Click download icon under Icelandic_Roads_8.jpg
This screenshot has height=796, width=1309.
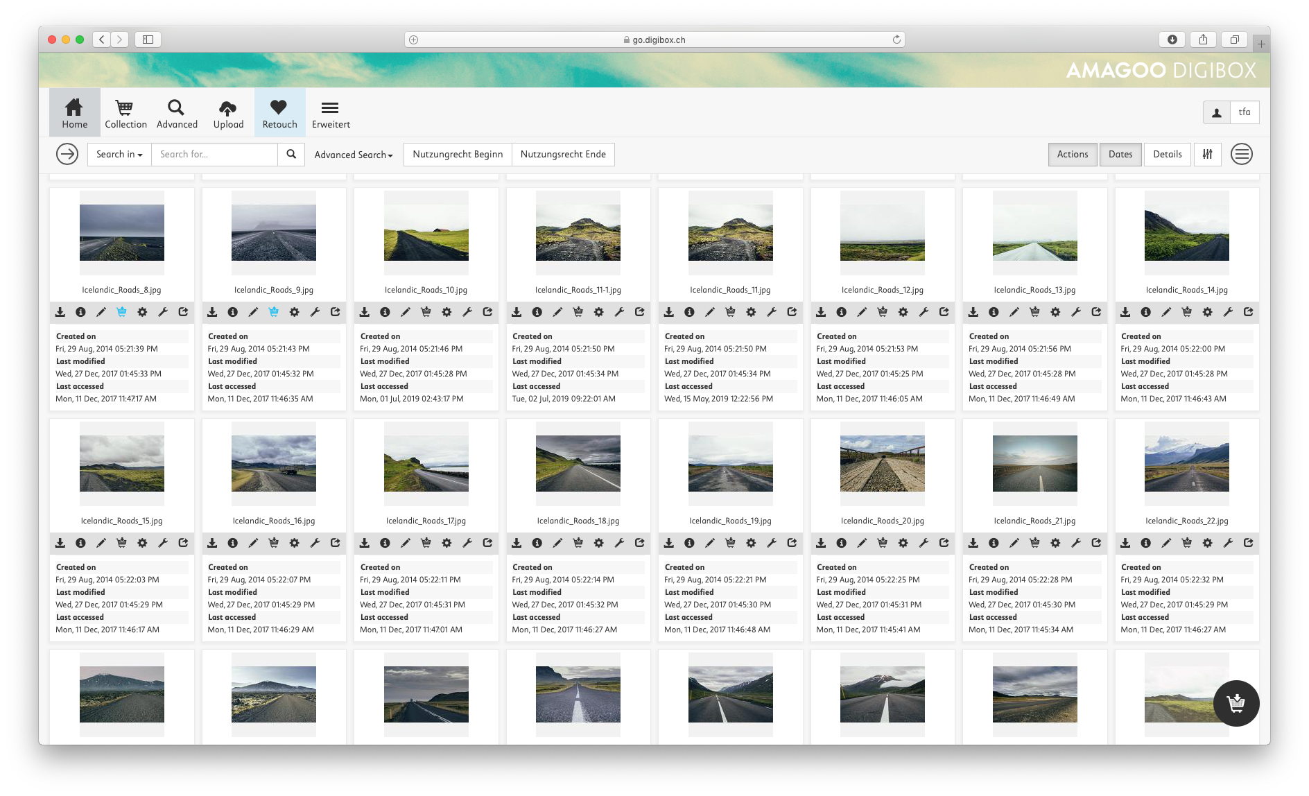pyautogui.click(x=60, y=312)
